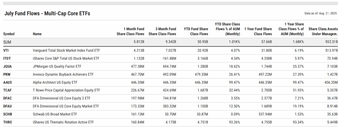Click THRO assets value 5.449B
The width and height of the screenshot is (338, 127).
click(332, 122)
